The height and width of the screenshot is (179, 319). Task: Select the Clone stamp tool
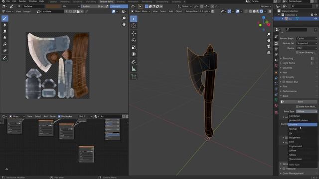point(5,38)
